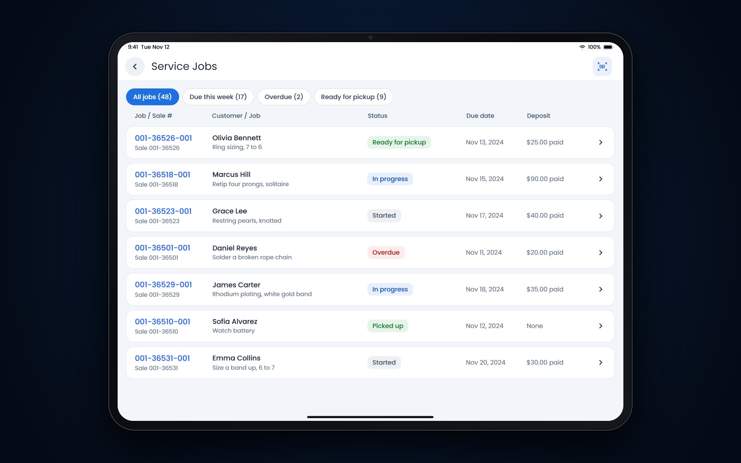This screenshot has height=463, width=741.
Task: Switch to Ready for pickup (9) filter
Action: tap(353, 97)
